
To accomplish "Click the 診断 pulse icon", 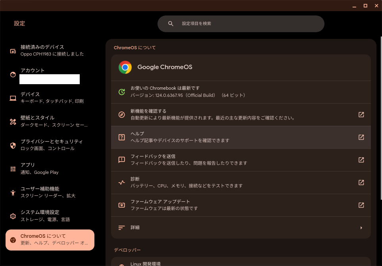I will click(x=121, y=182).
